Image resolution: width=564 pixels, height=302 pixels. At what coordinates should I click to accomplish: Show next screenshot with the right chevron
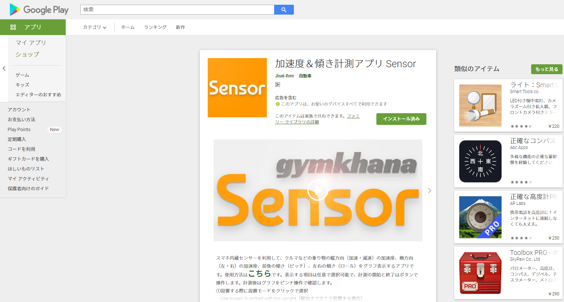click(429, 191)
